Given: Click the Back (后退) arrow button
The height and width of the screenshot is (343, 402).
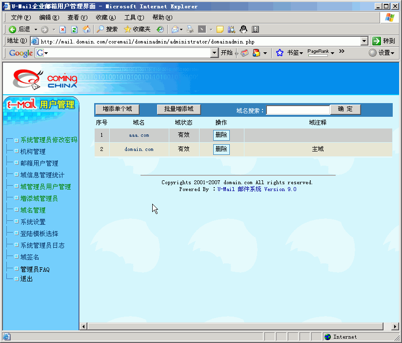Looking at the screenshot, I should (x=20, y=29).
